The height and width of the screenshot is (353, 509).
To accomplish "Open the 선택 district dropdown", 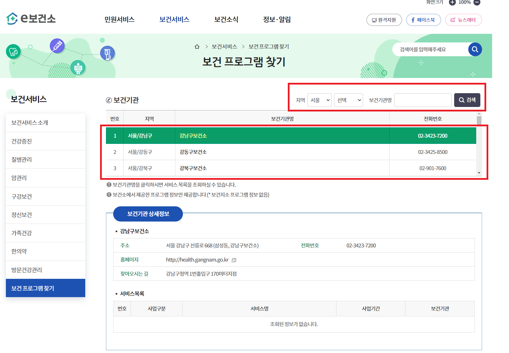I will click(x=348, y=100).
